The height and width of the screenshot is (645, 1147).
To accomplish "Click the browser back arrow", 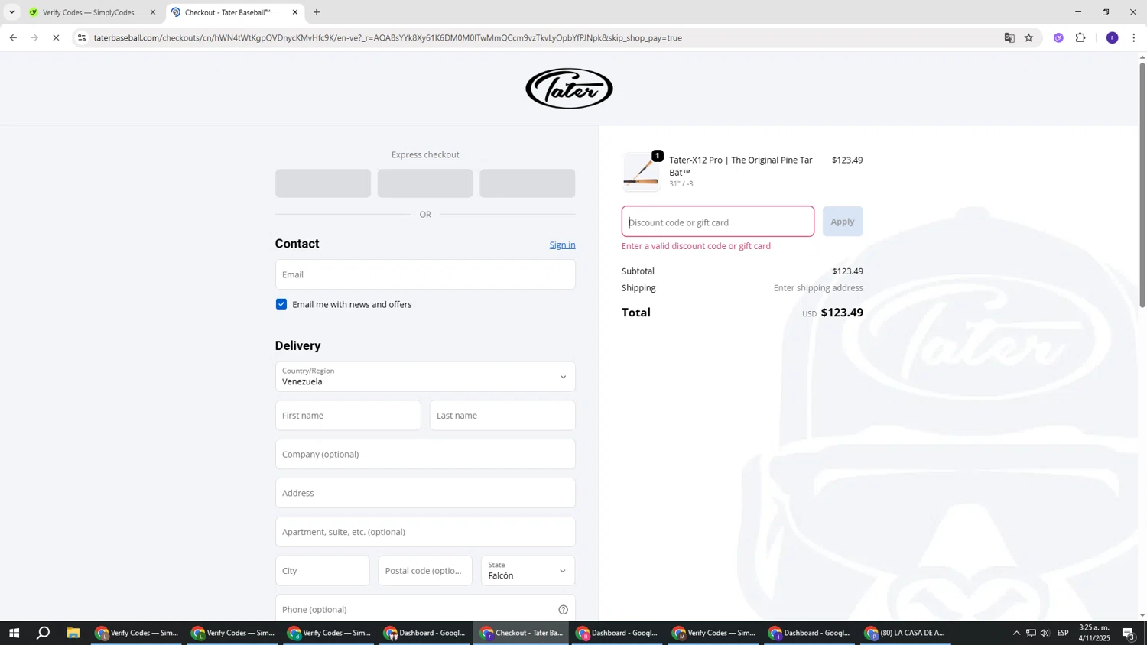I will pos(13,37).
